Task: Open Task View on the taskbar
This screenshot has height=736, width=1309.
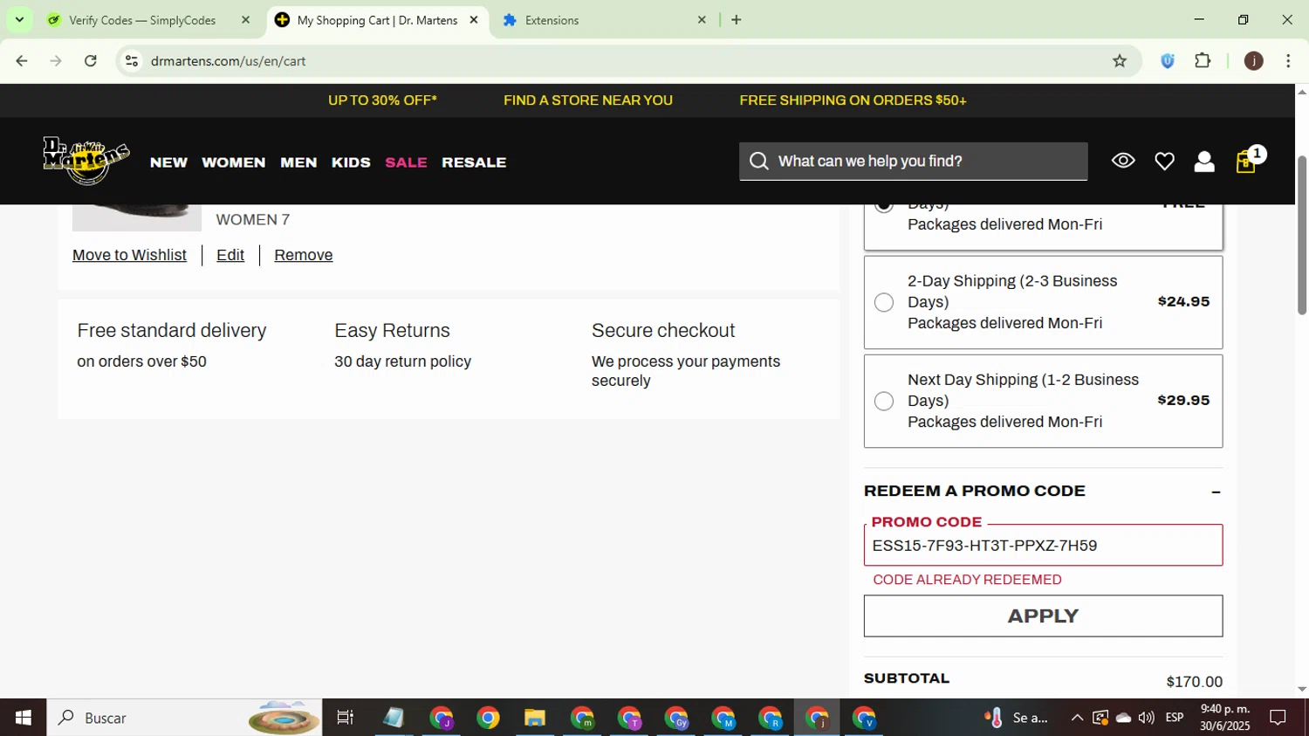Action: (x=346, y=718)
